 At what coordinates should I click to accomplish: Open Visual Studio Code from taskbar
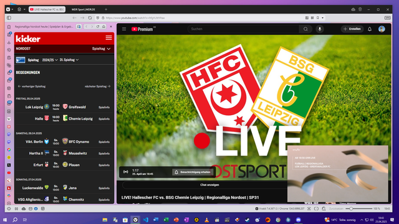tap(145, 220)
